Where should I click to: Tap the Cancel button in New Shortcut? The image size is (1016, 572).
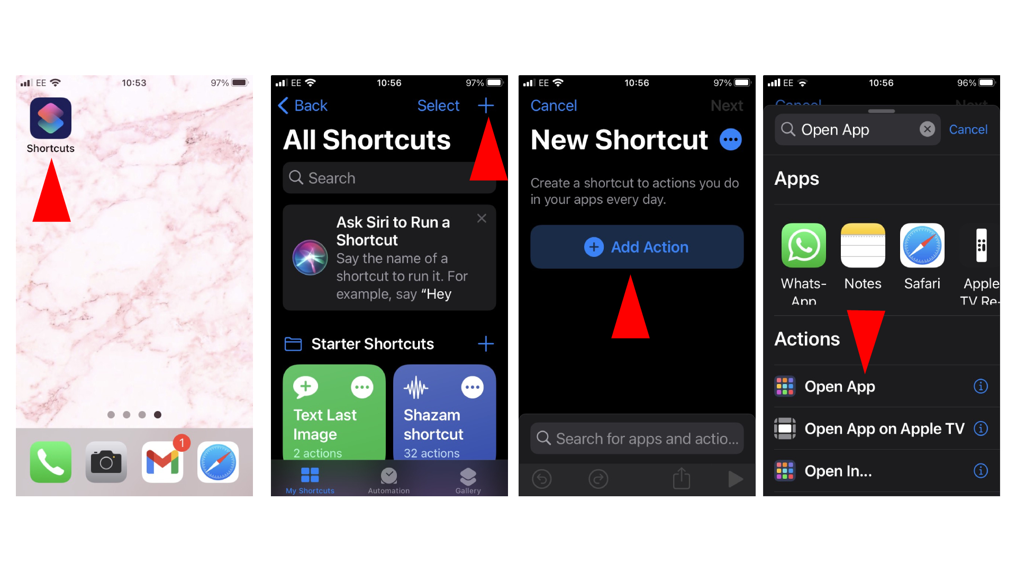point(554,105)
